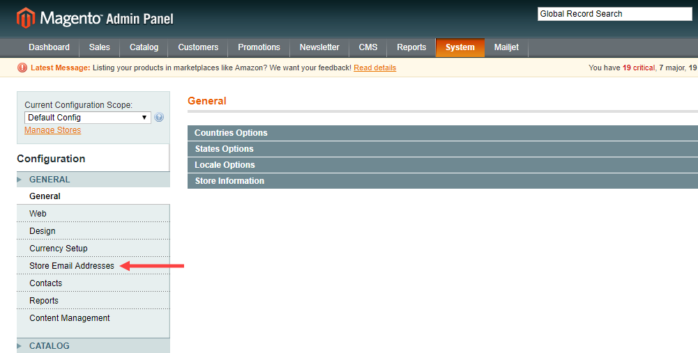This screenshot has height=353, width=698.
Task: Open the Promotions menu
Action: 259,47
